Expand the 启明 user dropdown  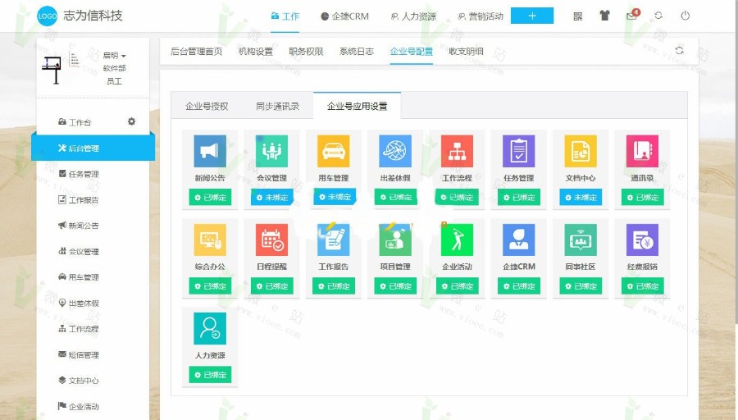coord(114,56)
